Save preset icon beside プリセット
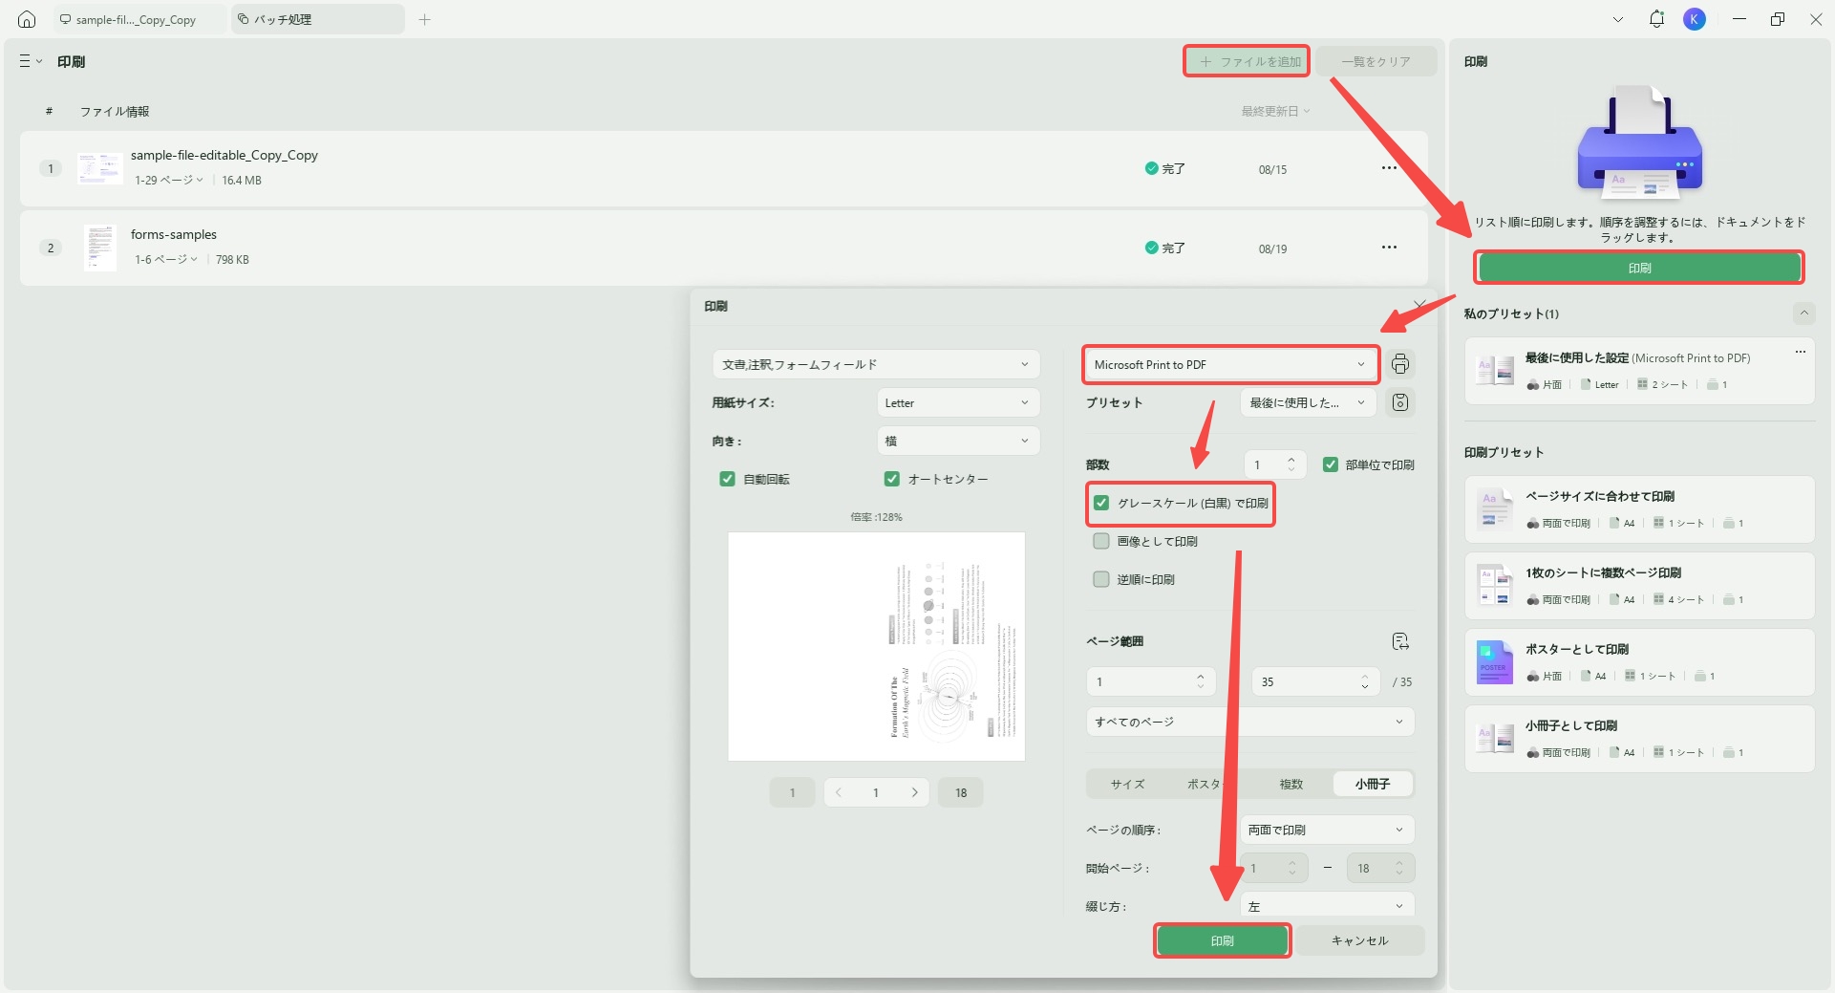This screenshot has height=993, width=1835. tap(1400, 402)
